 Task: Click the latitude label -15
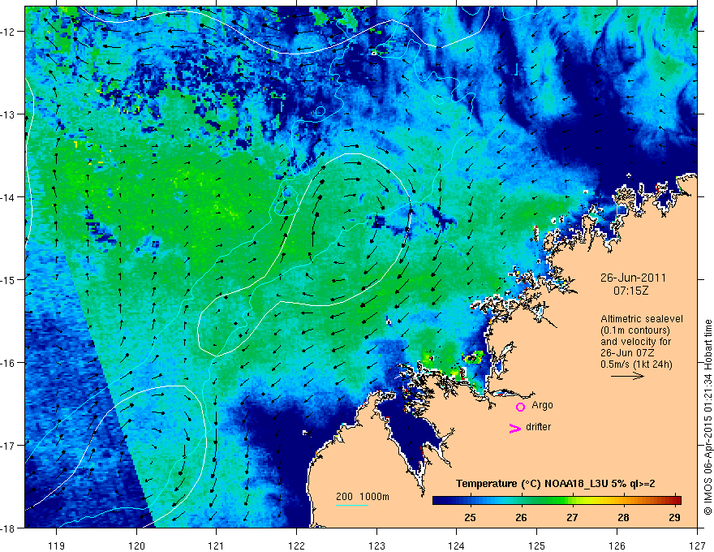click(x=9, y=279)
